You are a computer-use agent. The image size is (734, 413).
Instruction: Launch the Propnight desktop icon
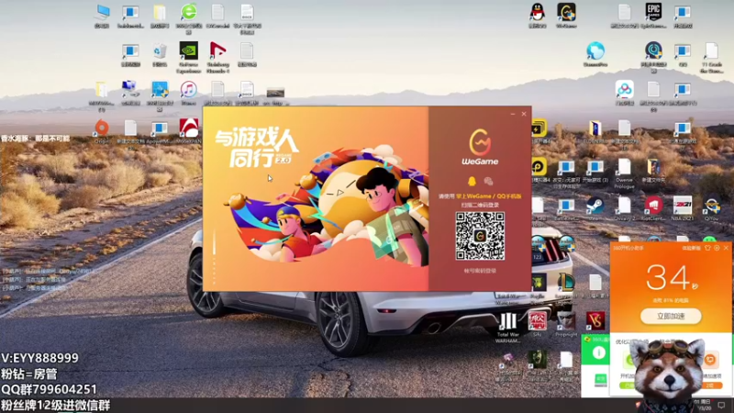[x=566, y=324]
